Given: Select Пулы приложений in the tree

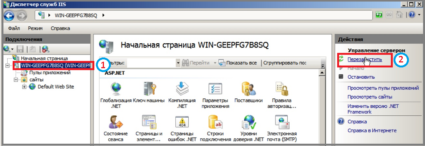Looking at the screenshot, I should pos(50,72).
